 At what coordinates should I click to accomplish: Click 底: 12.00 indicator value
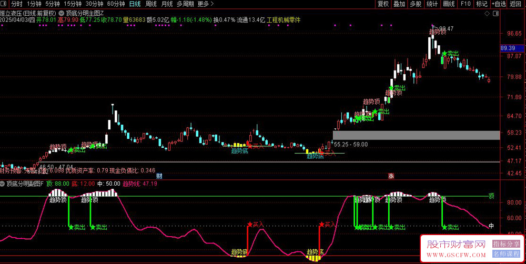tap(83, 184)
